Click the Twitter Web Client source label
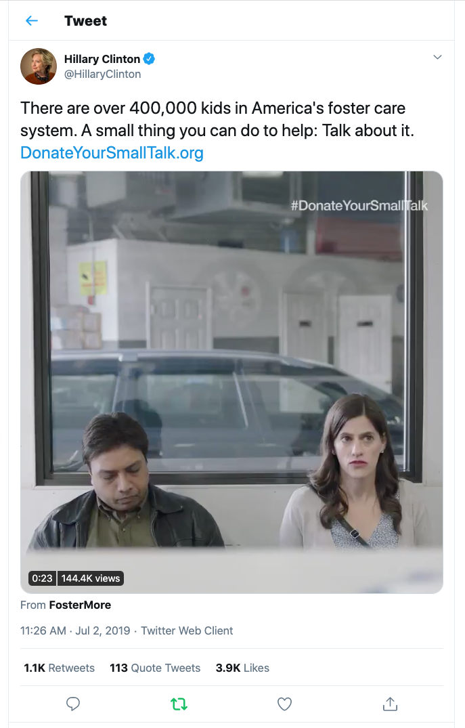465x728 pixels. (187, 630)
